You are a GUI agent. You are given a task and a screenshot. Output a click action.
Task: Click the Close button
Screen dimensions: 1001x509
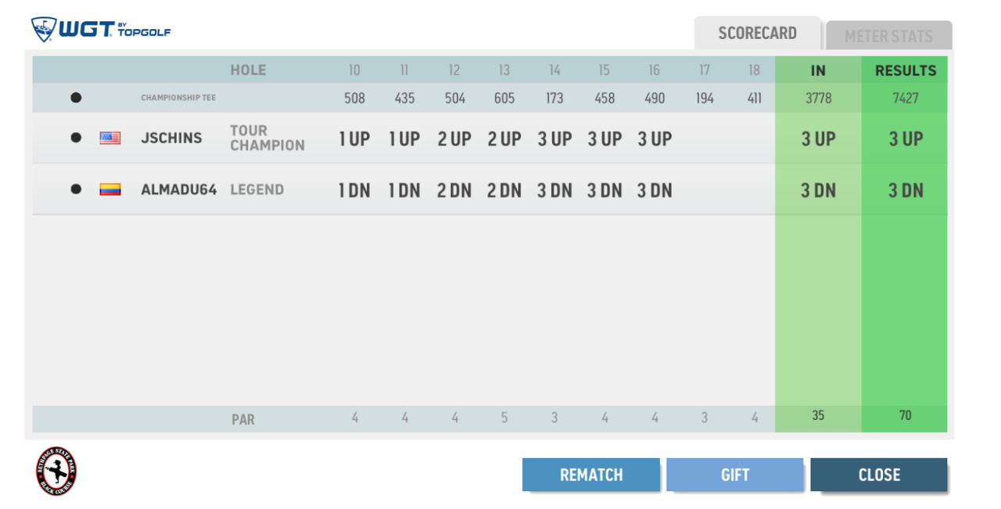pyautogui.click(x=879, y=475)
